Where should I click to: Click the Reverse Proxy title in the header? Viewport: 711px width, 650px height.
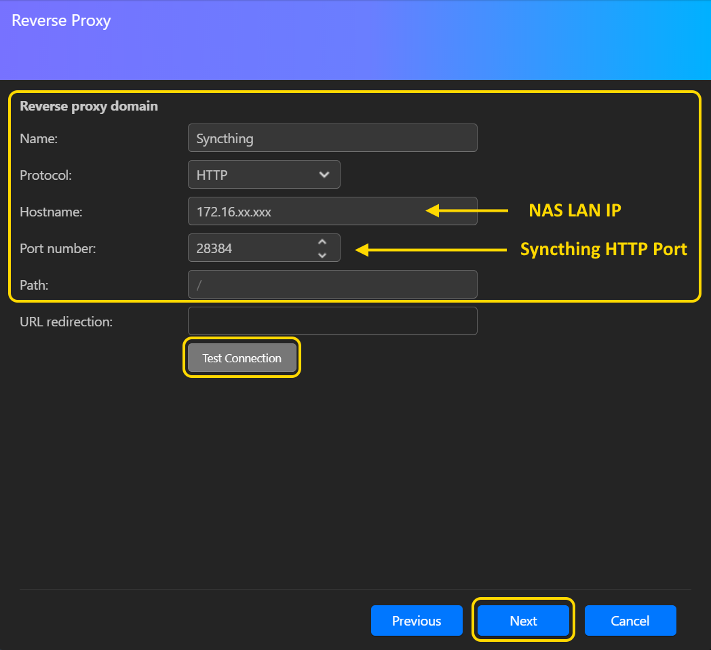pyautogui.click(x=61, y=20)
